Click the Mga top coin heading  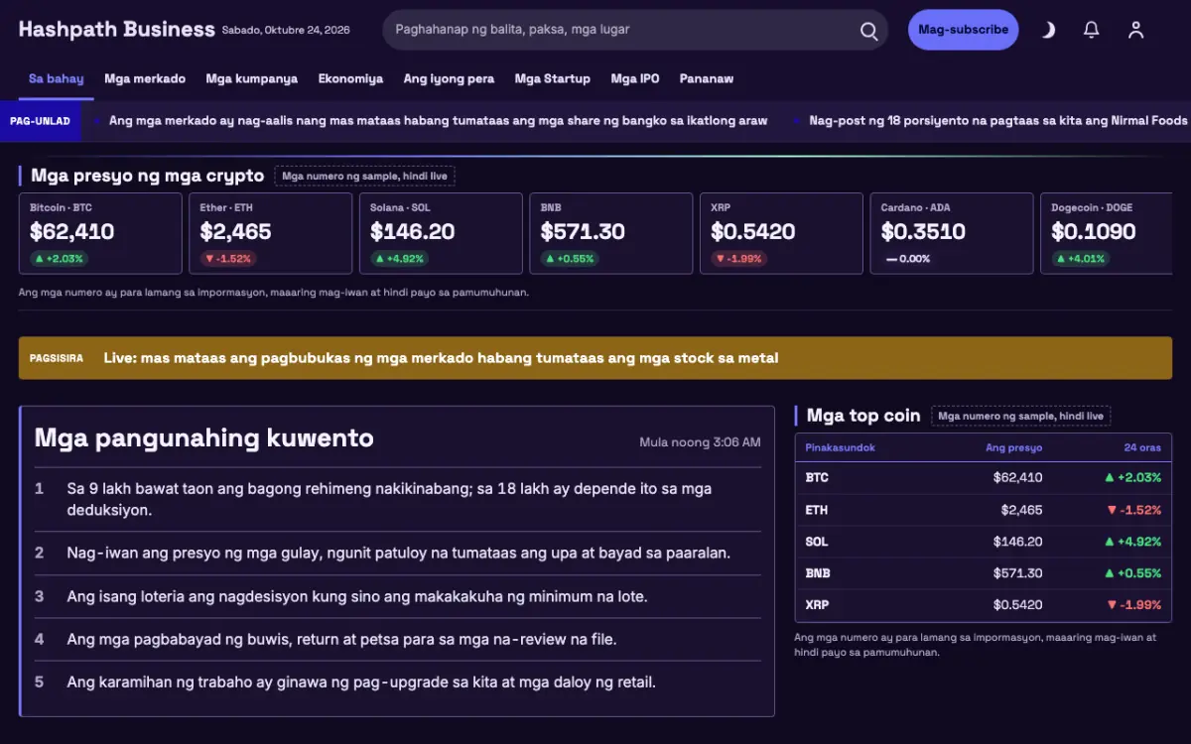pos(863,416)
